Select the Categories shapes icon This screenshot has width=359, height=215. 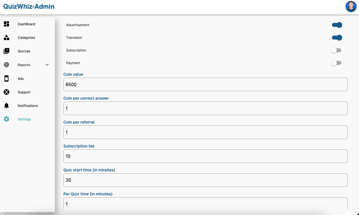click(6, 37)
